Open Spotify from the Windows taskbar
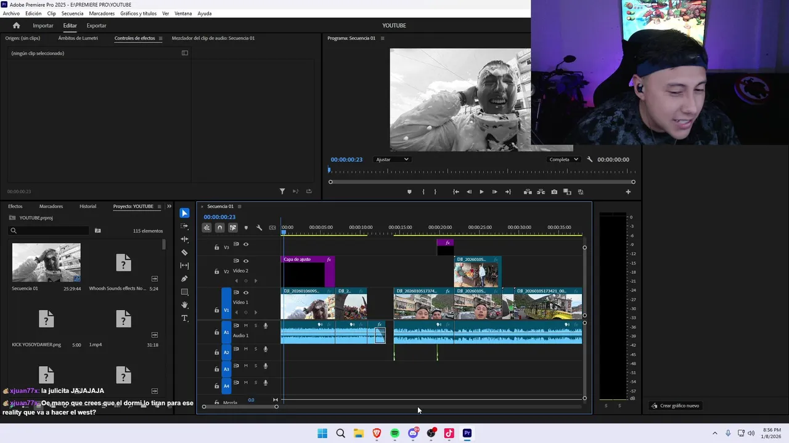The image size is (789, 443). pos(394,433)
